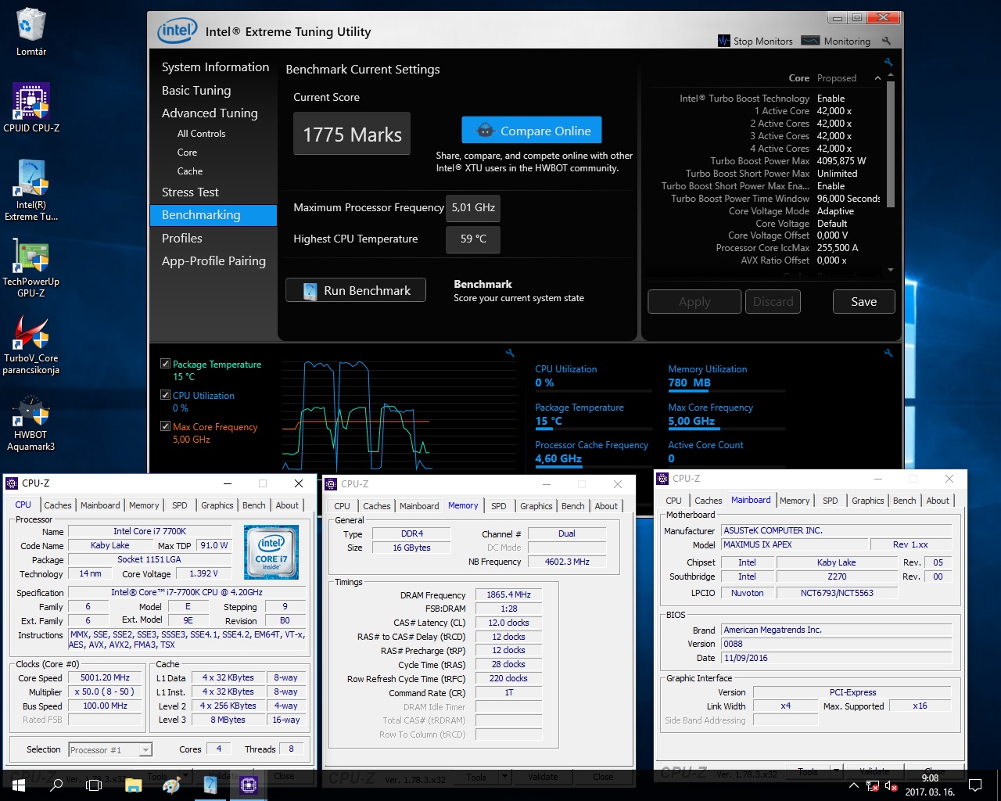Click Close in middle CPU-Z window
This screenshot has width=1001, height=801.
(603, 777)
